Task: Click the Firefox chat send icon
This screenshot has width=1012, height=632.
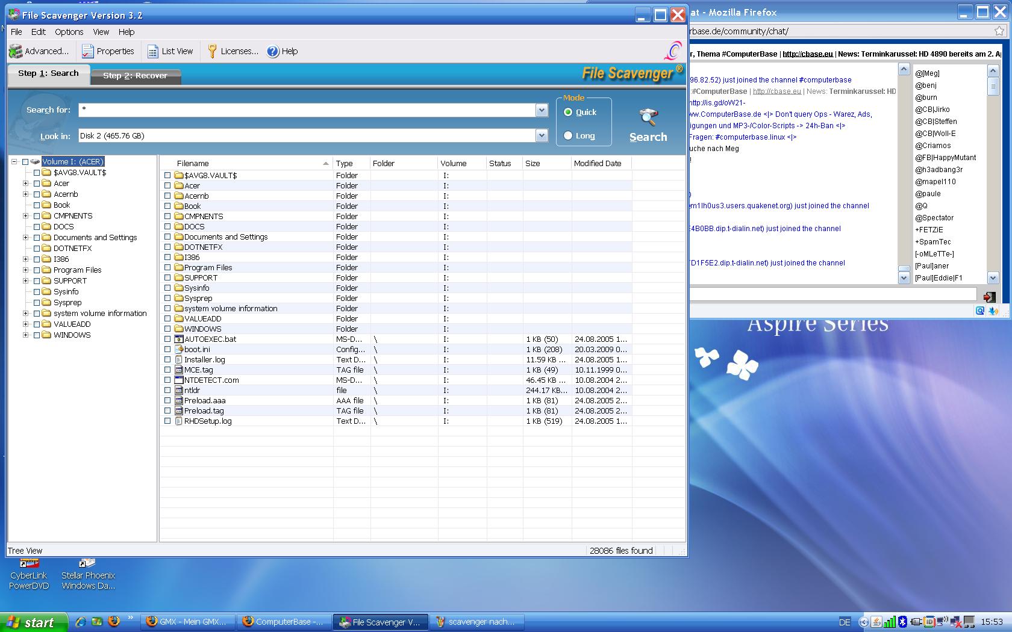Action: coord(989,297)
